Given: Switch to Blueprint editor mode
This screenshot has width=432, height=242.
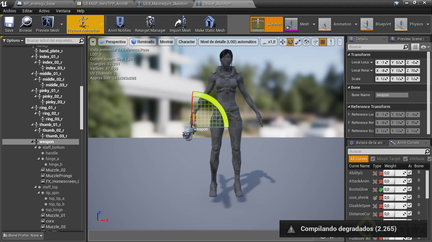Looking at the screenshot, I should (x=376, y=24).
